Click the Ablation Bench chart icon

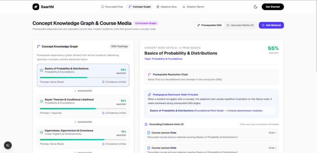click(184, 7)
